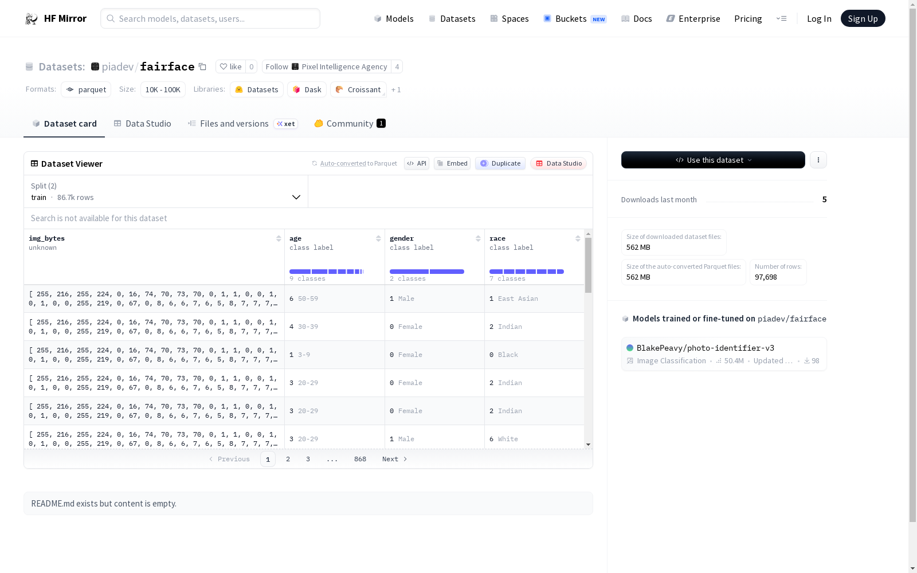
Task: Click the race class distribution bar
Action: pyautogui.click(x=526, y=272)
